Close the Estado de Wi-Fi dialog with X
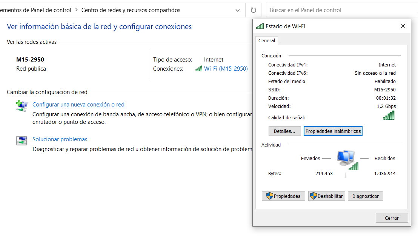The width and height of the screenshot is (418, 236). coord(403,26)
